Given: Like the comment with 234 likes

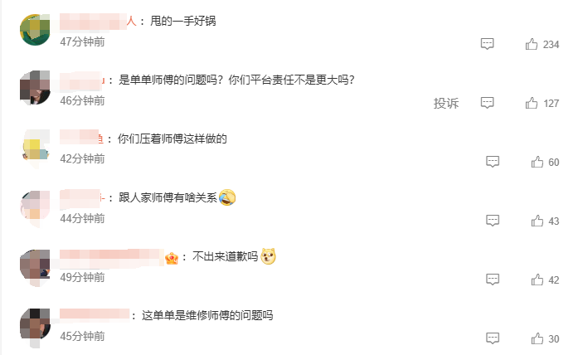Looking at the screenshot, I should click(x=532, y=44).
